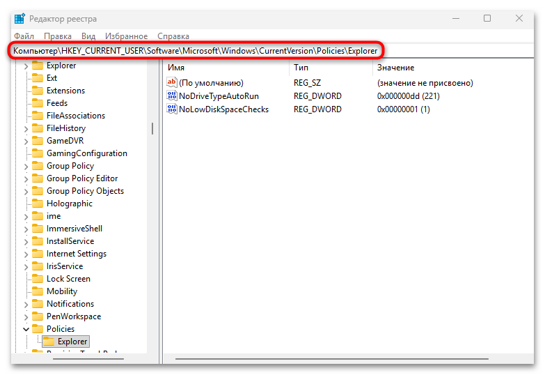Click the tree pane vertical scrollbar thumb

pyautogui.click(x=152, y=128)
